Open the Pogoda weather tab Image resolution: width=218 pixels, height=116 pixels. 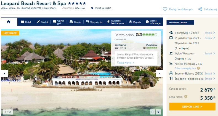coord(135,22)
